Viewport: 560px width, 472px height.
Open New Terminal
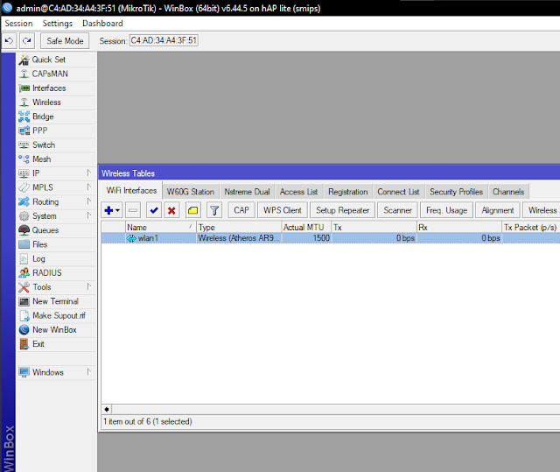56,301
